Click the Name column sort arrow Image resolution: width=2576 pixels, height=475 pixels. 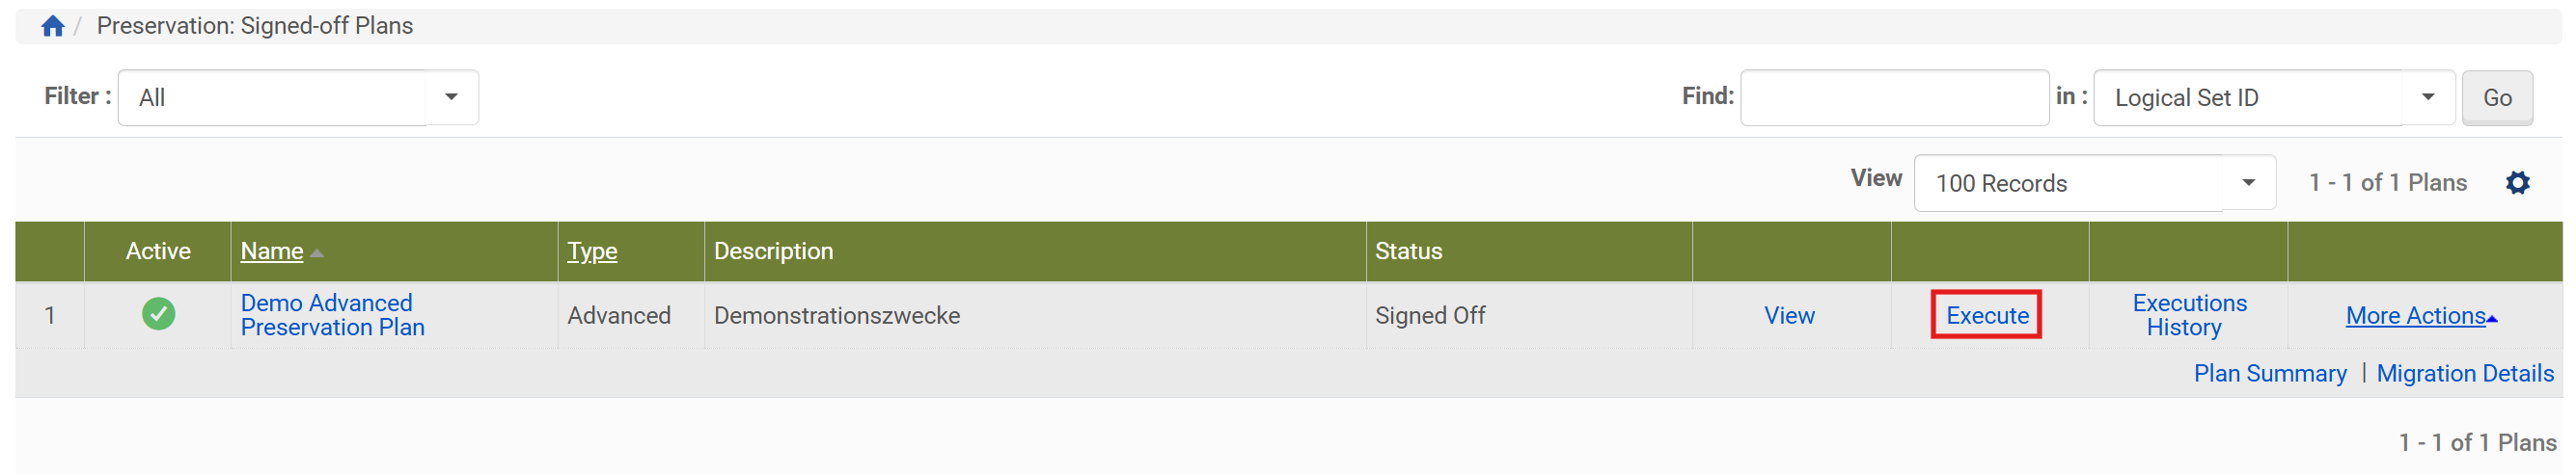point(317,252)
